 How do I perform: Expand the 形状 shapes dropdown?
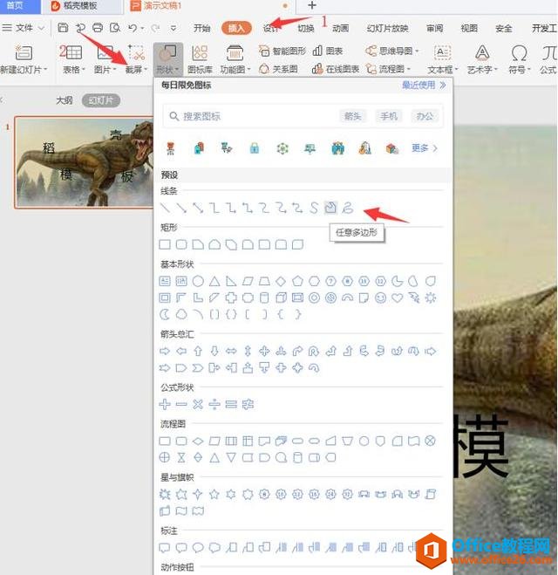coord(167,58)
